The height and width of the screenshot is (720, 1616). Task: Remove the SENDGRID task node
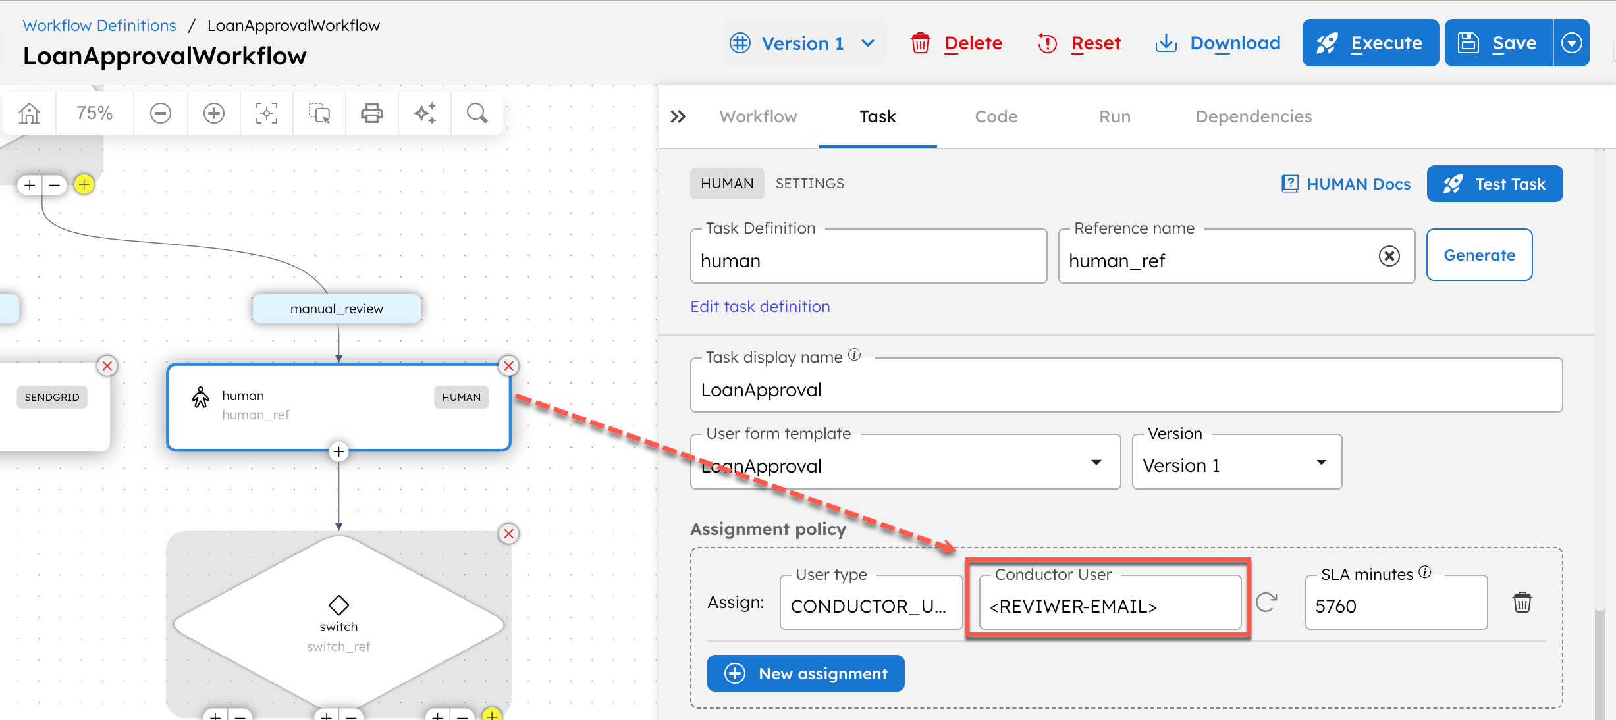click(x=107, y=366)
